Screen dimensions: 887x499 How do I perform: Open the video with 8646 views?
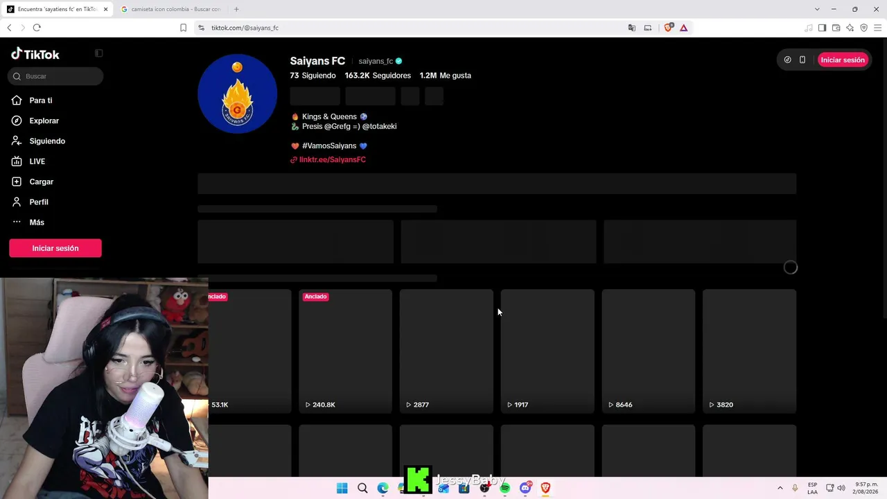click(648, 351)
